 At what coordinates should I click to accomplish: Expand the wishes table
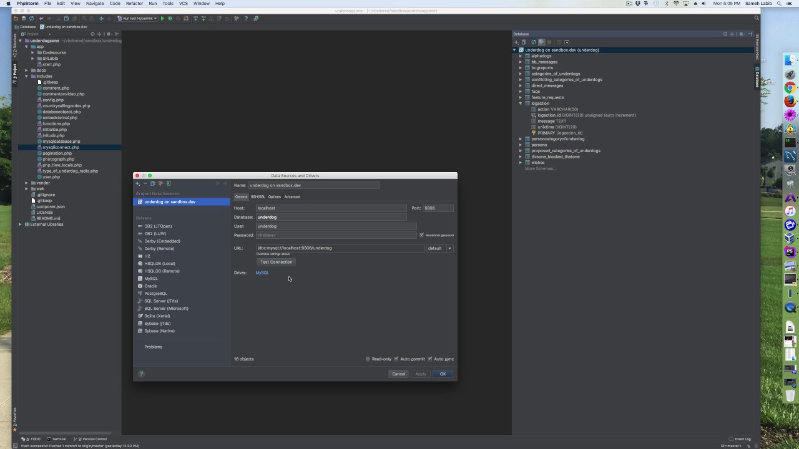click(521, 163)
